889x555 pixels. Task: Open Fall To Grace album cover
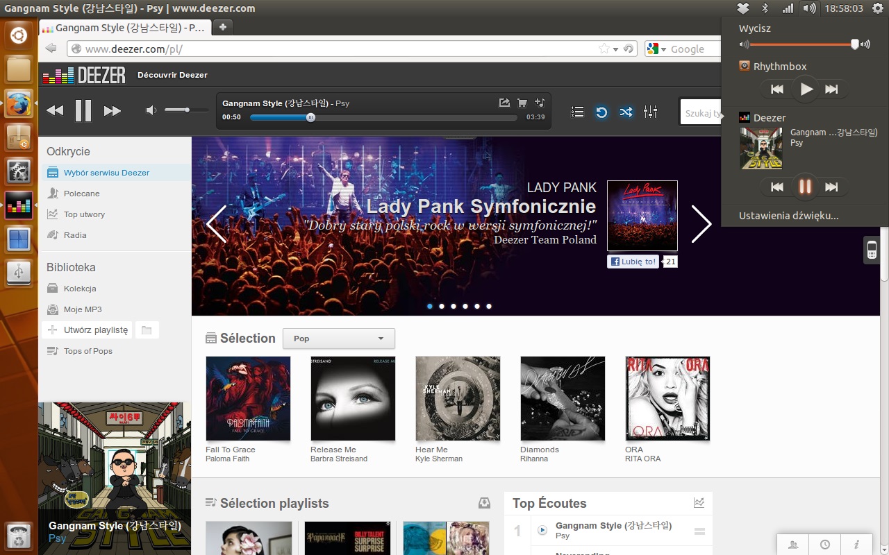(248, 398)
